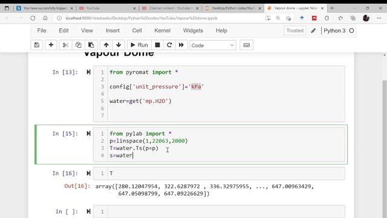The image size is (387, 218).
Task: Run the empty cell with its run-this-cell icon
Action: 88,211
